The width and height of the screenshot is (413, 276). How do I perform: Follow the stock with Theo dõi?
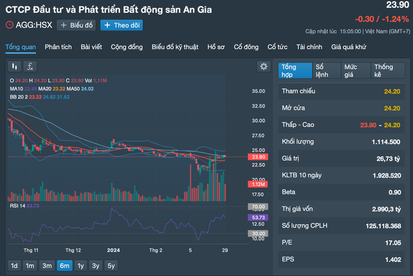(121, 25)
